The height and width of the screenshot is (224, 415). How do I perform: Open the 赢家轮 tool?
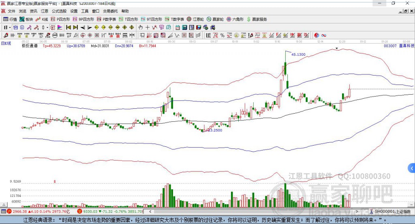tap(215, 19)
